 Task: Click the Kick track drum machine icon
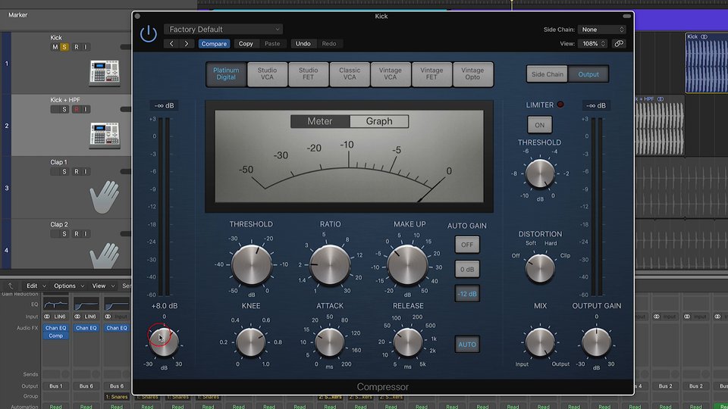(105, 73)
